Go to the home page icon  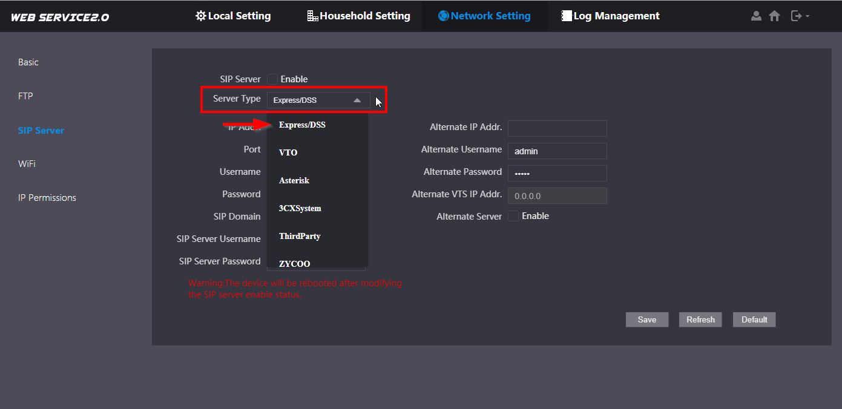(x=774, y=16)
